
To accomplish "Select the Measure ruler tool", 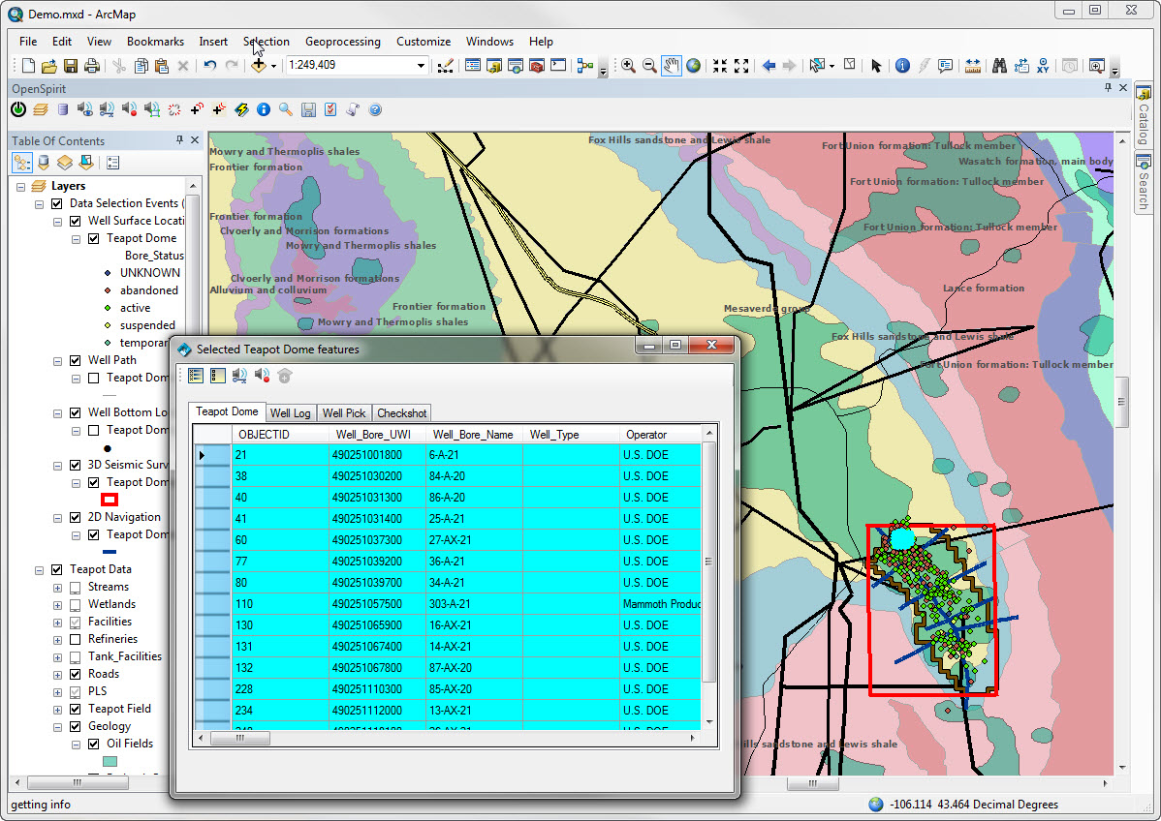I will [x=972, y=66].
